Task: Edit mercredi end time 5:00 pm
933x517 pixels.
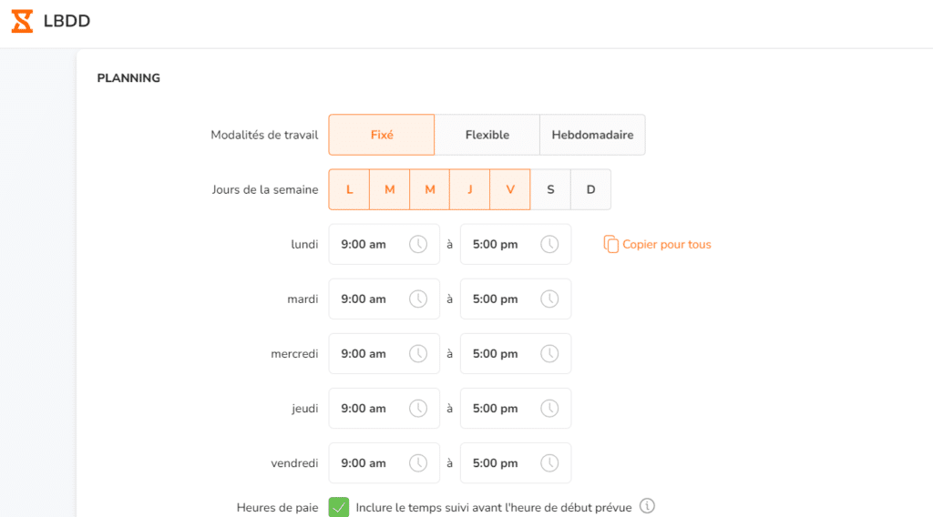Action: click(516, 353)
